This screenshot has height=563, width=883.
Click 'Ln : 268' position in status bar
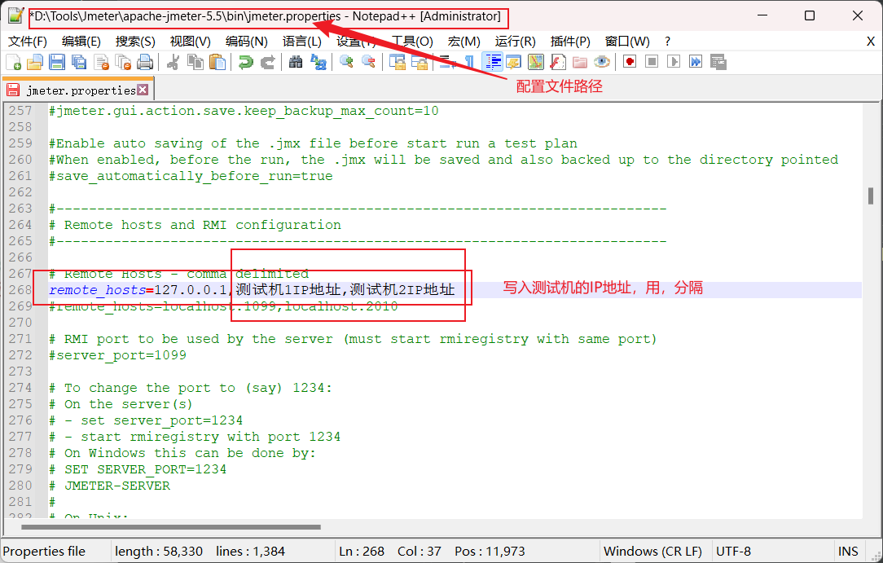click(362, 551)
